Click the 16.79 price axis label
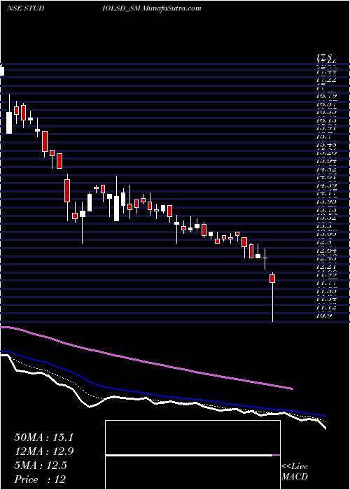The height and width of the screenshot is (490, 350). tap(326, 97)
